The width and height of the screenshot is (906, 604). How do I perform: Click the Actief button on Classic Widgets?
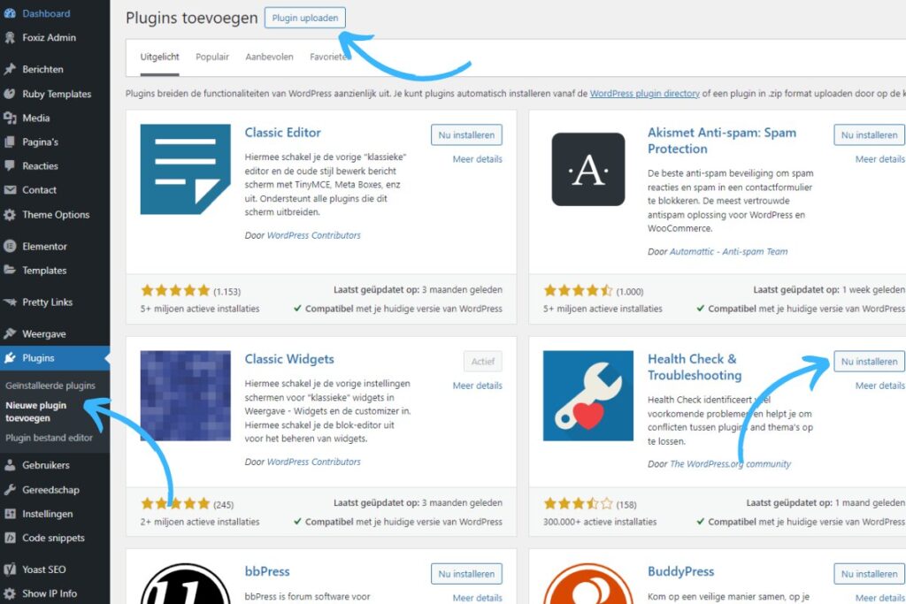point(482,362)
